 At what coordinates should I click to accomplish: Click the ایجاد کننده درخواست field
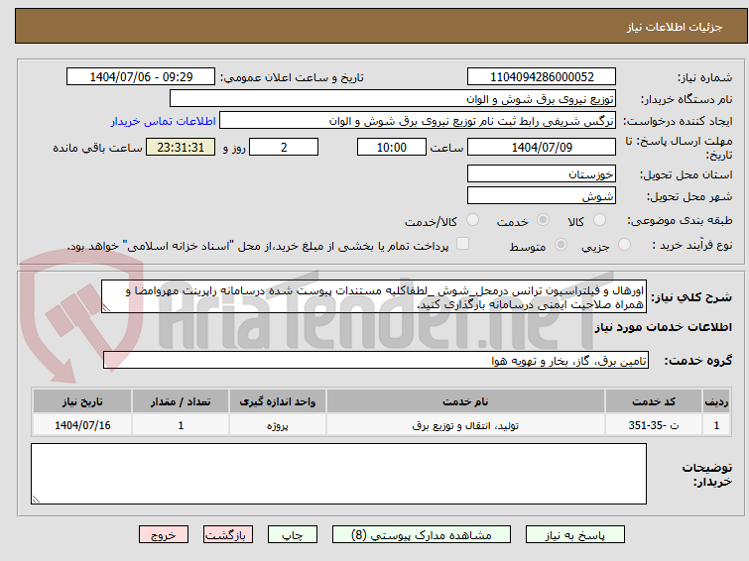418,121
